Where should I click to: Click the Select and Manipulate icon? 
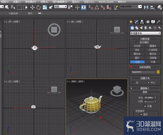[77, 7]
